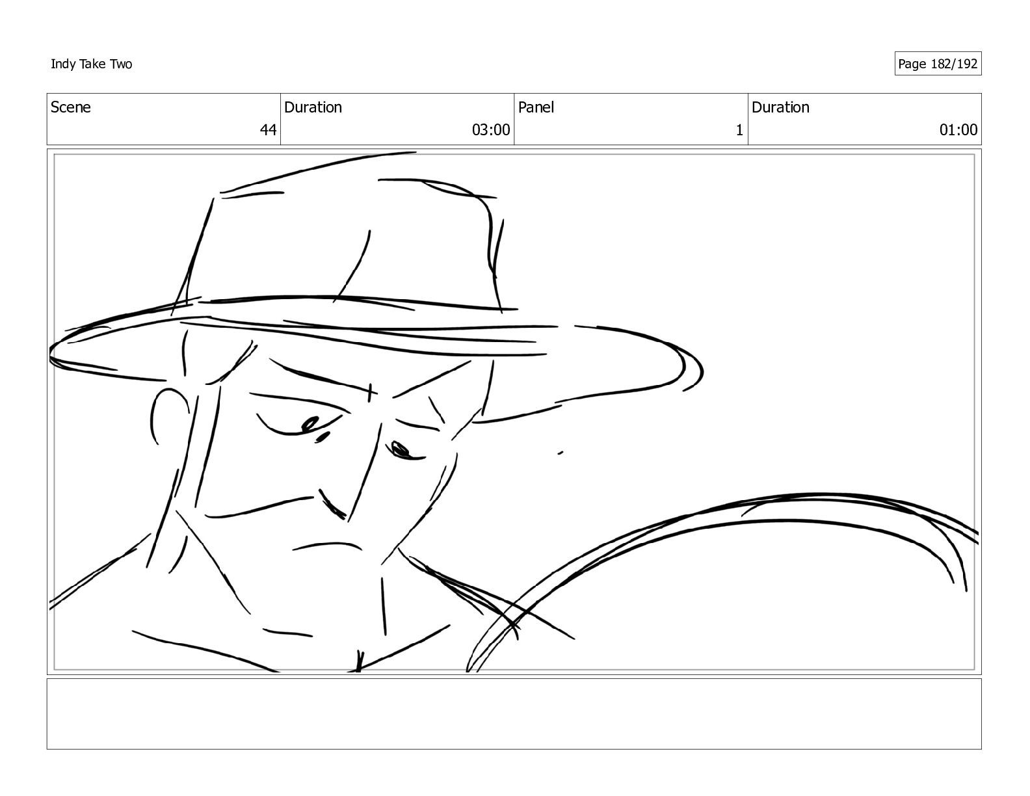Select the 'Scene' header label
Image resolution: width=1030 pixels, height=796 pixels.
(x=71, y=107)
